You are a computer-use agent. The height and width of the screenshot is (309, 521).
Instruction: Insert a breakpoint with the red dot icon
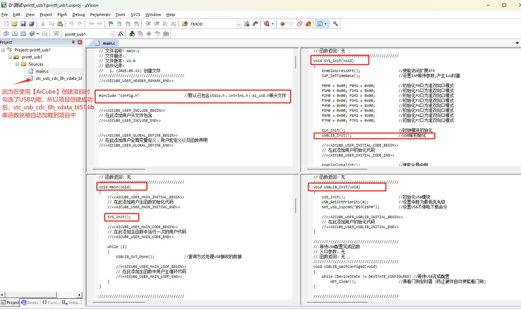point(283,24)
